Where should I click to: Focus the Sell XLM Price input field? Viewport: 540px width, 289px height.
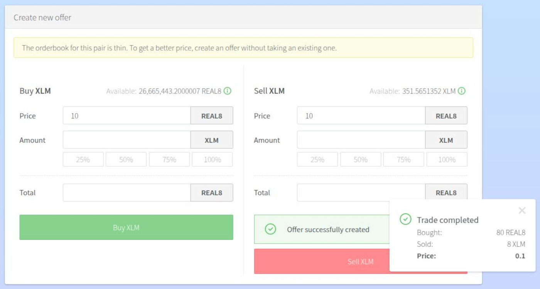361,115
